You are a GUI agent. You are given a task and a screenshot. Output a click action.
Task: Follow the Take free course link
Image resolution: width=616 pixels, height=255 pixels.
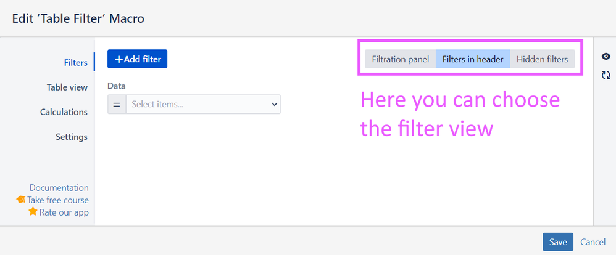(58, 200)
